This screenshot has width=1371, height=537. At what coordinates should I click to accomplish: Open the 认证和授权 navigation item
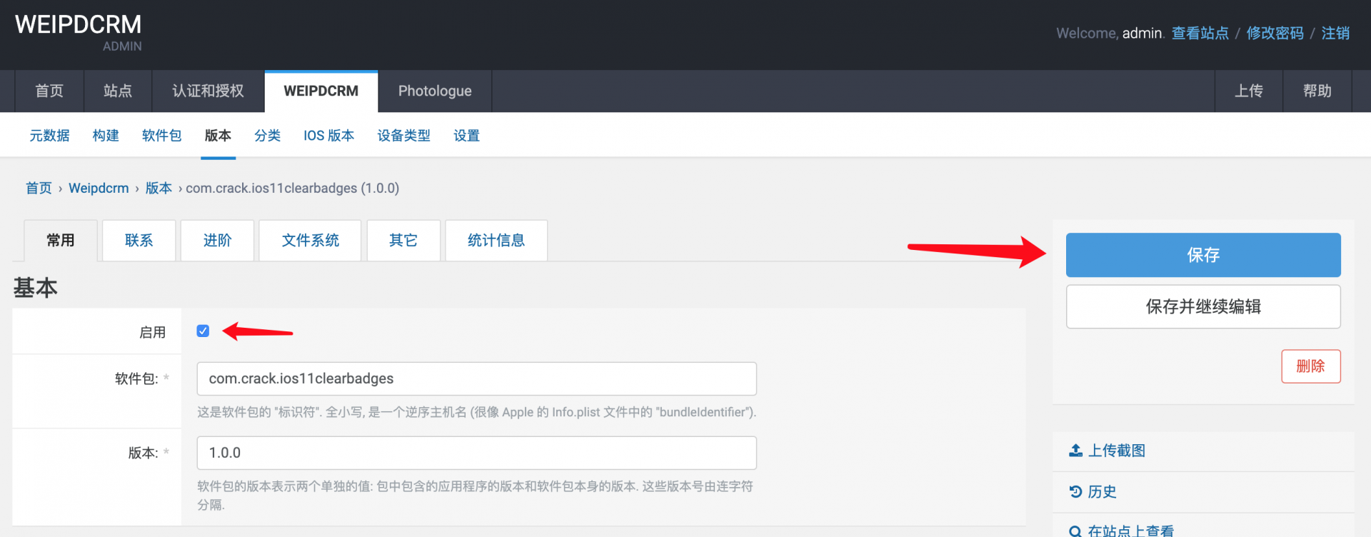(x=208, y=91)
